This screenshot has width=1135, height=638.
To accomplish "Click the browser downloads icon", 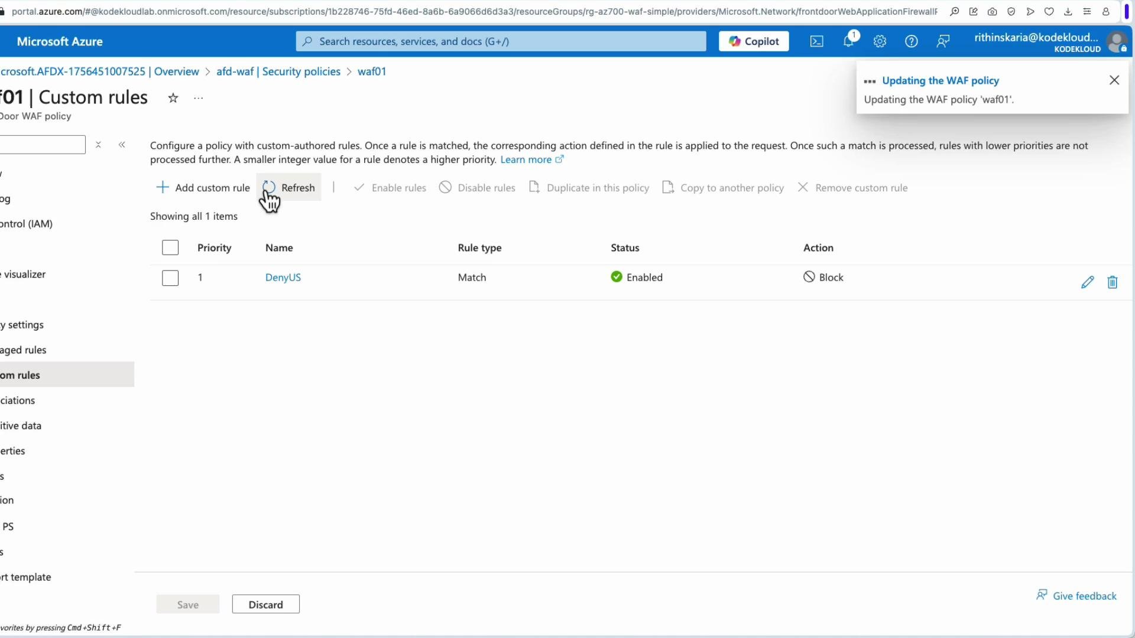I will click(1068, 12).
